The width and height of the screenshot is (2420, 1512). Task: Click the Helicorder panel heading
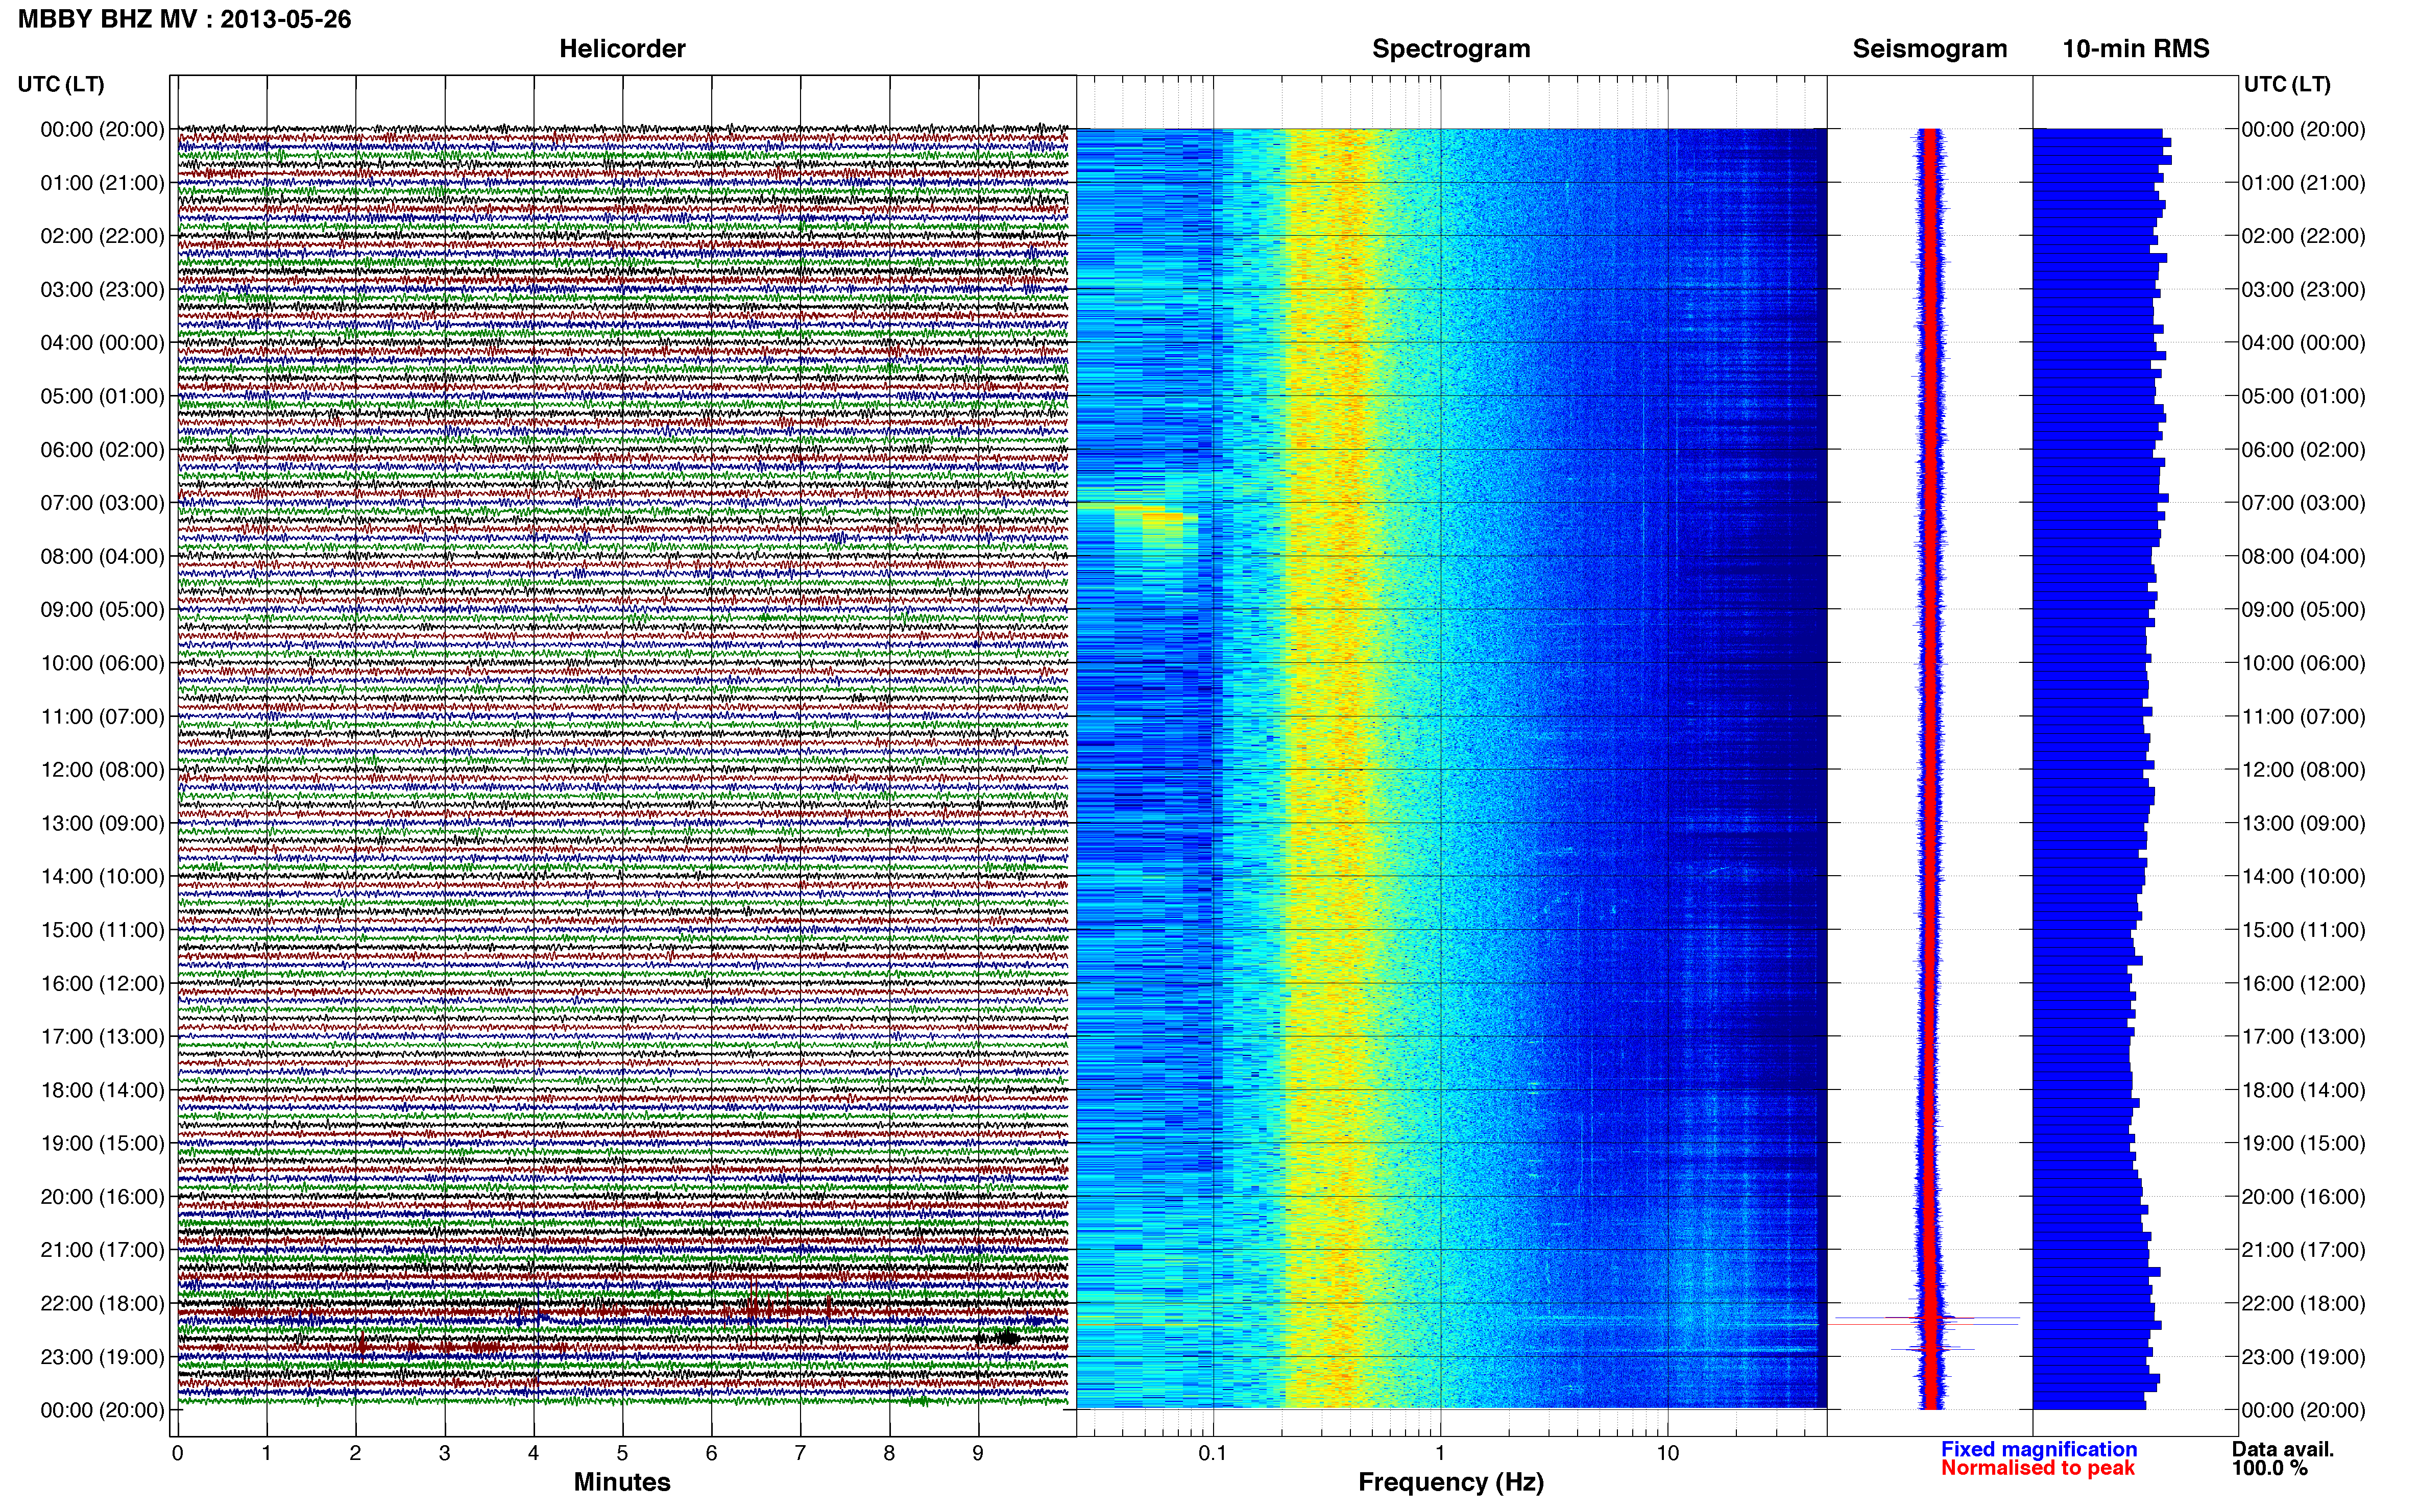point(622,49)
